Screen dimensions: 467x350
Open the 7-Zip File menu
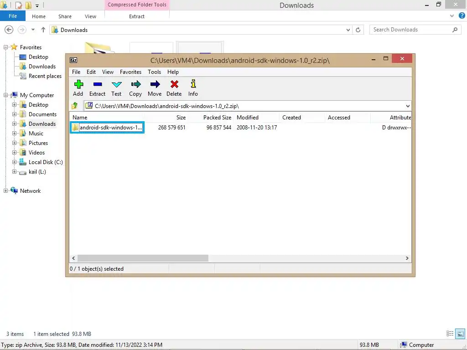76,72
